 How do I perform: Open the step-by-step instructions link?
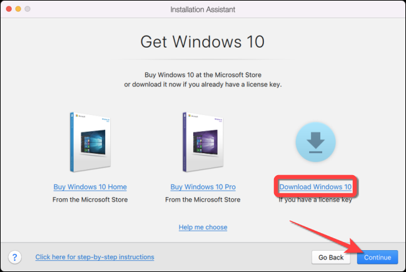coord(94,257)
